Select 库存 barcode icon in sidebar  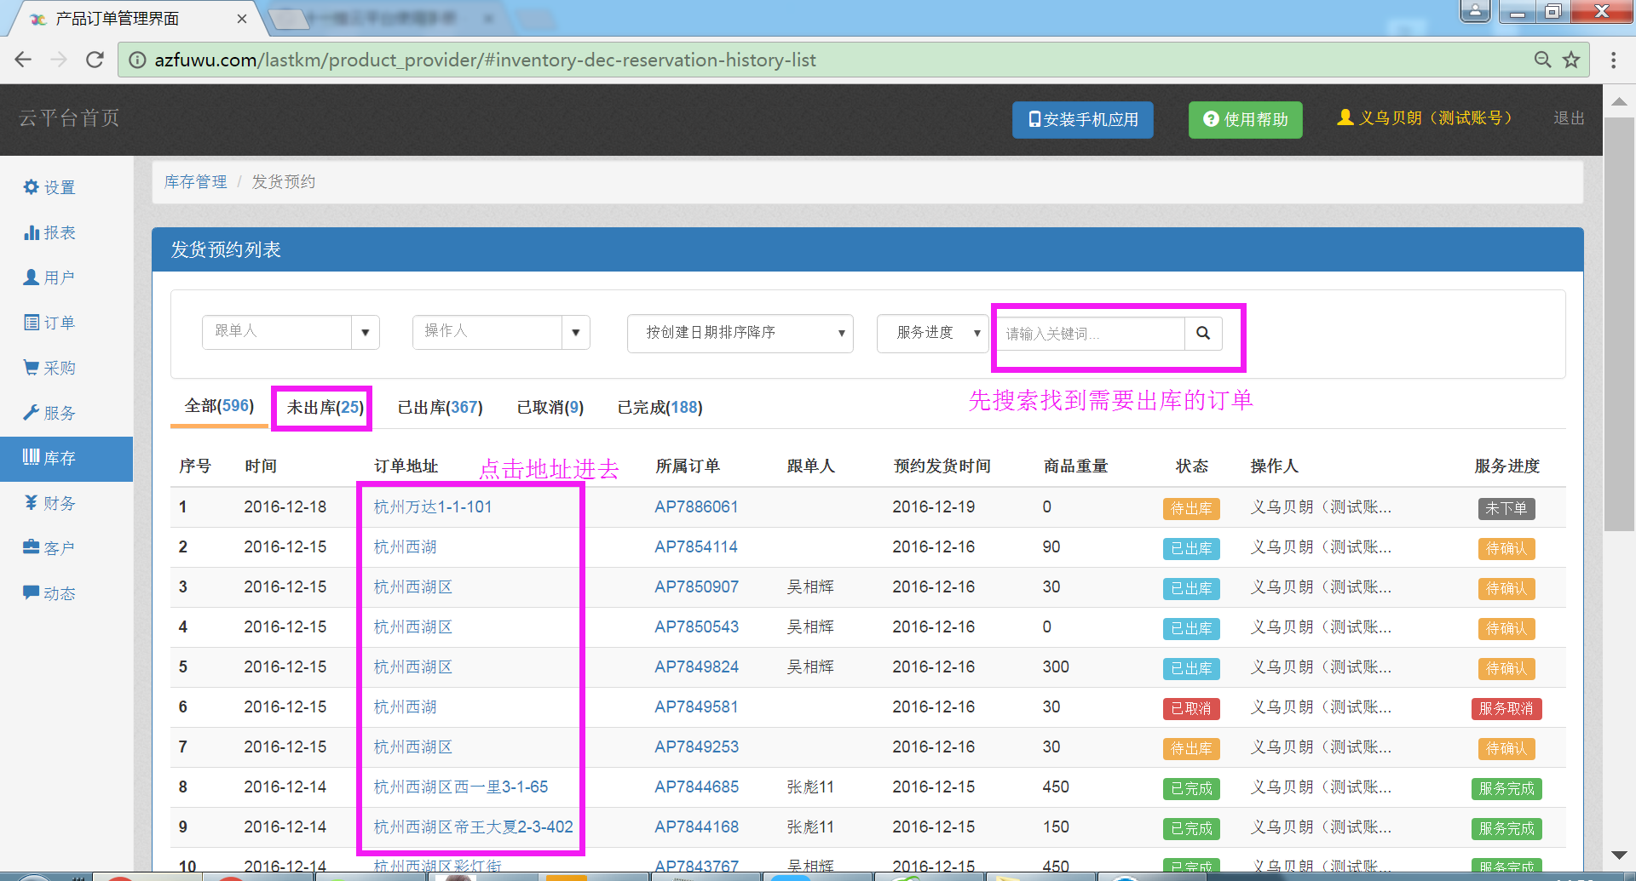click(x=32, y=457)
